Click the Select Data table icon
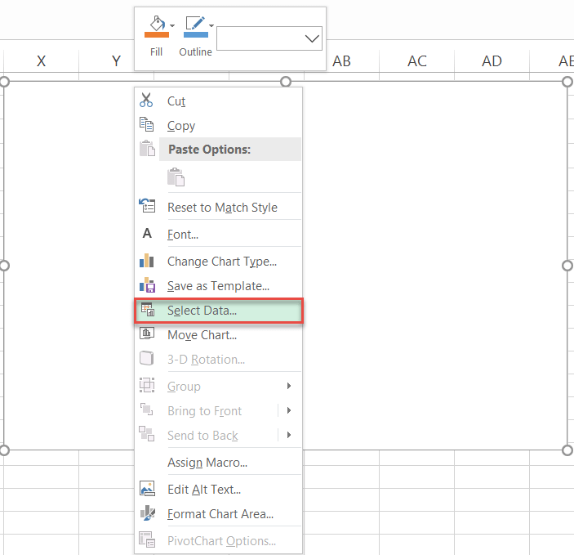Viewport: 574px width, 555px height. [148, 310]
